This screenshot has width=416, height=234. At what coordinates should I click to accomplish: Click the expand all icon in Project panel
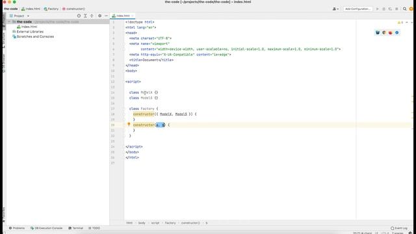tap(85, 16)
